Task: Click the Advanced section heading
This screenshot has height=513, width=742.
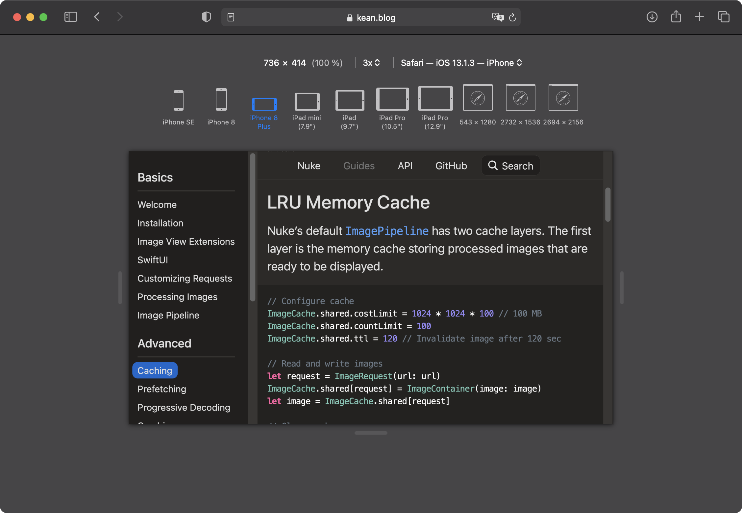Action: click(x=164, y=343)
